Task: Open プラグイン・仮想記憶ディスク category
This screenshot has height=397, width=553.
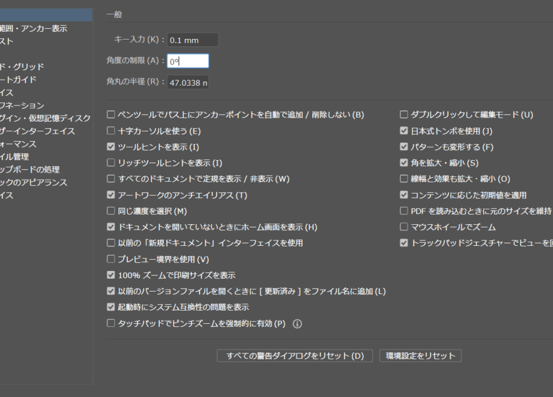Action: (x=45, y=118)
